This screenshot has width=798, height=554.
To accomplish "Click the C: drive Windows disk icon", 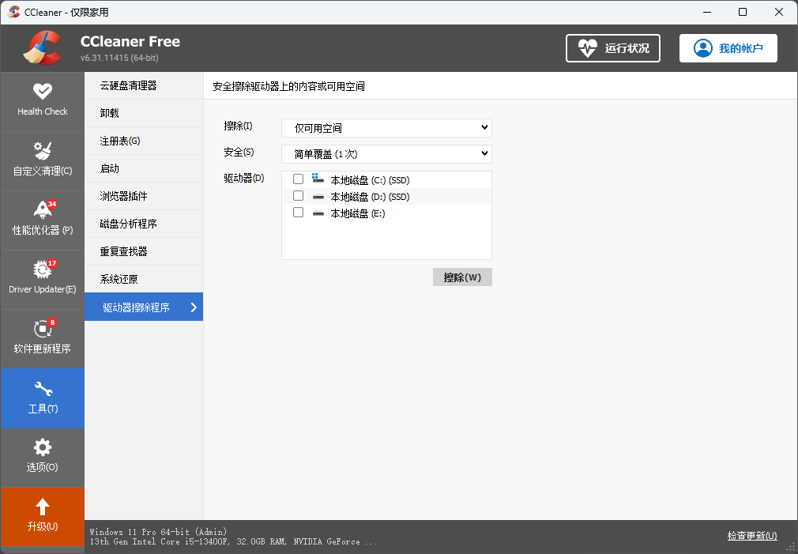I will [x=318, y=179].
